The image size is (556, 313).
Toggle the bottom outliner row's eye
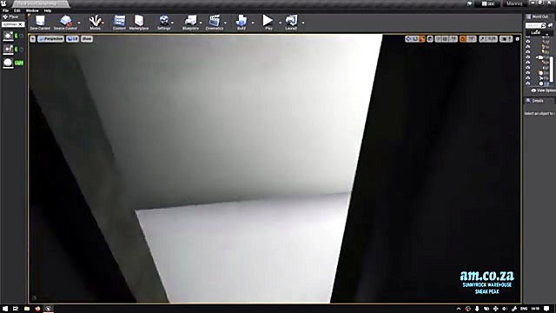point(528,83)
